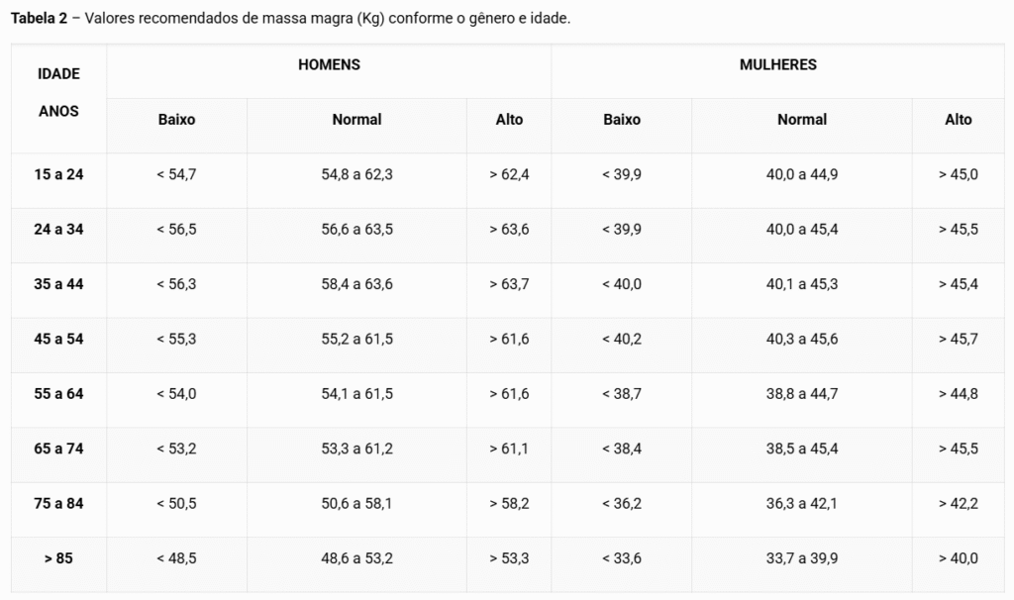
Task: Click the MULHERES column header
Action: [x=778, y=64]
